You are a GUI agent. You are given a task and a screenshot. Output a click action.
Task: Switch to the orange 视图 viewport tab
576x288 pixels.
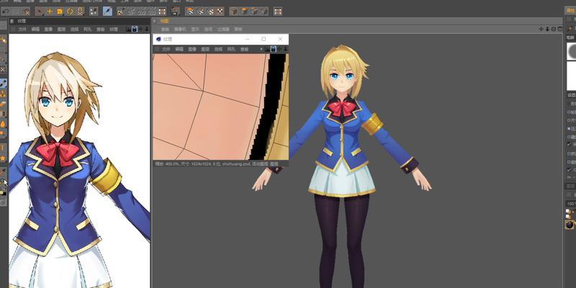pyautogui.click(x=165, y=21)
